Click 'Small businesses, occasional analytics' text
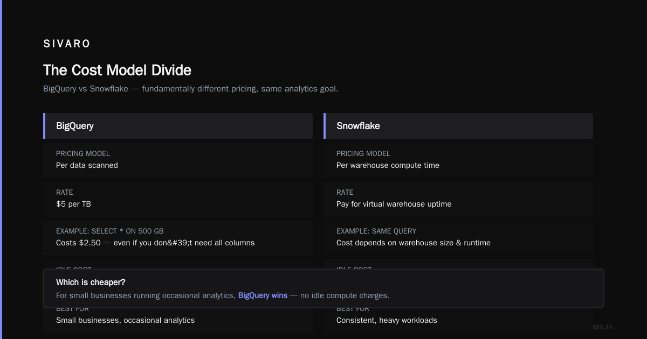Viewport: 647px width, 339px height. pyautogui.click(x=125, y=320)
